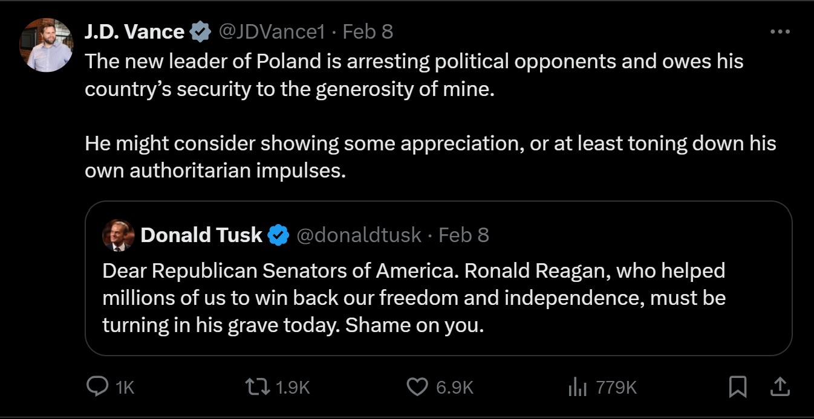Click the reply speech bubble icon
Viewport: 814px width, 419px height.
pos(97,386)
